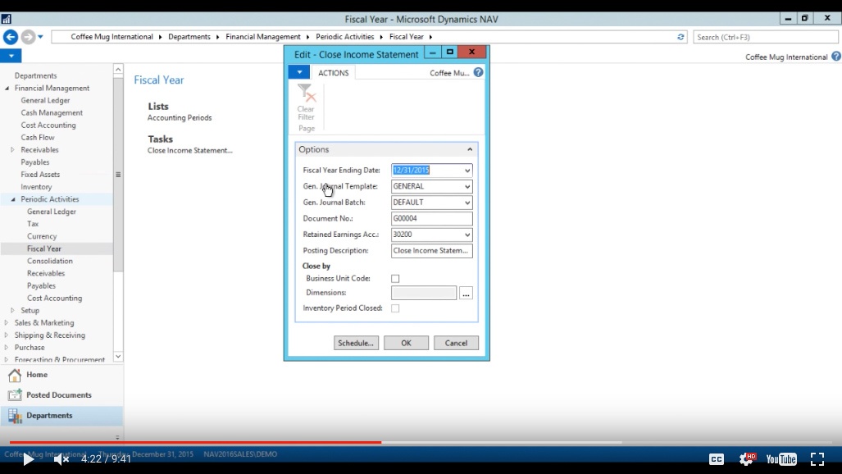Screen dimensions: 842x474
Task: Click the refresh icon in address bar
Action: pos(681,37)
